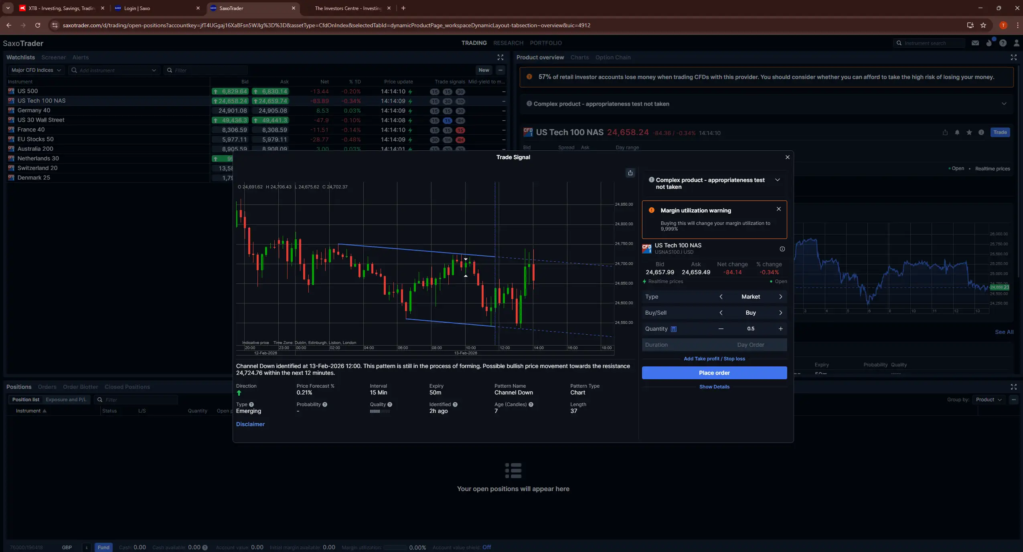Open the Help question mark icon
The height and width of the screenshot is (552, 1023).
[1003, 43]
